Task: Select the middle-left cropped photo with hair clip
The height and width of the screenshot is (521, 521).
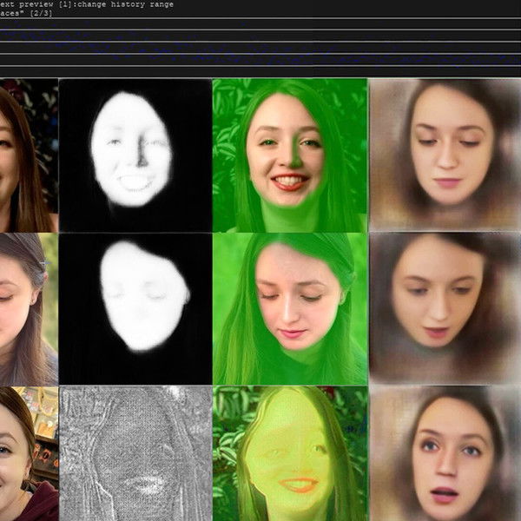Action: tap(28, 308)
